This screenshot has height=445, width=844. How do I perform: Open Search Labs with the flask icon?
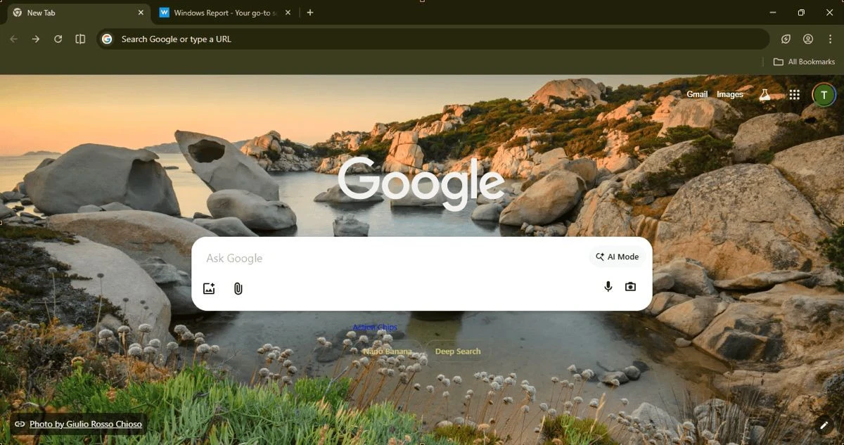point(765,93)
